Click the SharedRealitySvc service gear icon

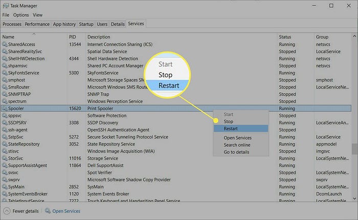(x=5, y=51)
